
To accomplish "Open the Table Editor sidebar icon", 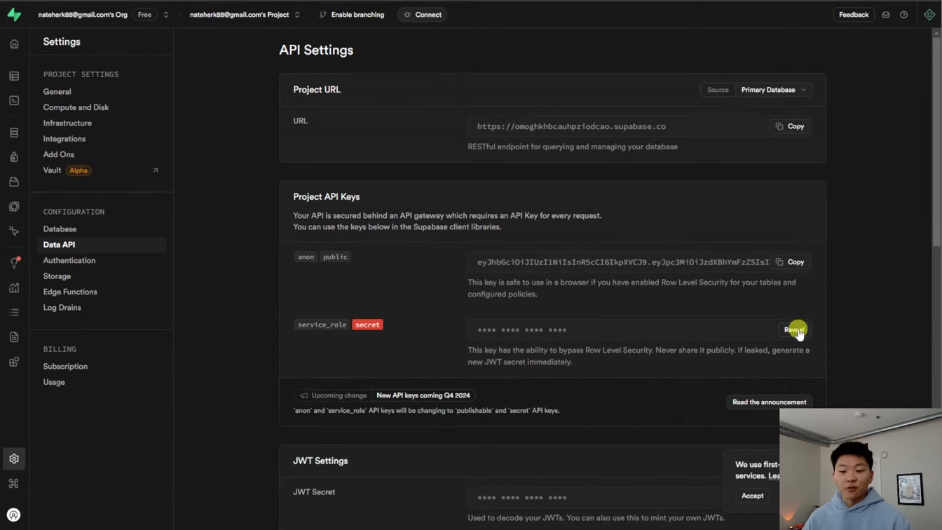I will pyautogui.click(x=14, y=76).
